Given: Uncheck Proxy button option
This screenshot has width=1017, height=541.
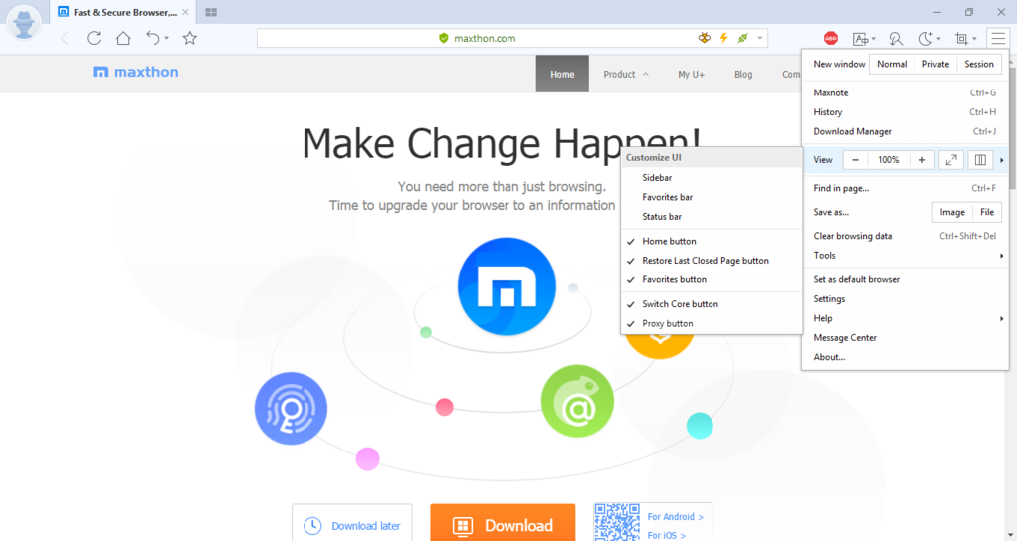Looking at the screenshot, I should 712,324.
